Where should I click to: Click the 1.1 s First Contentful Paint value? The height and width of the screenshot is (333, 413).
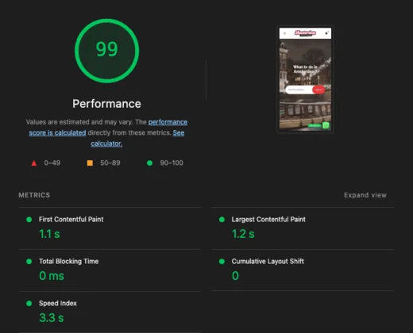pos(49,234)
